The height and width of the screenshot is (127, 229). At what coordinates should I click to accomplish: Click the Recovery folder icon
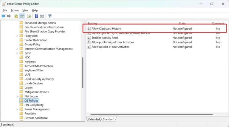tap(21, 113)
